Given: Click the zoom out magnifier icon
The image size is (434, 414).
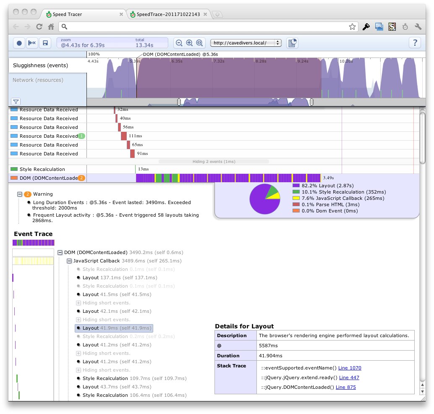Looking at the screenshot, I should (x=179, y=43).
